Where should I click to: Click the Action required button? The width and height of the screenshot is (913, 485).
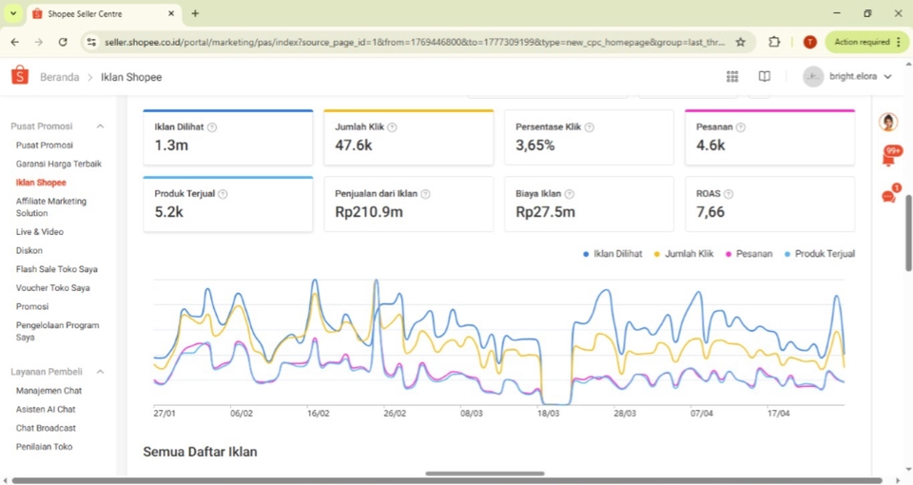coord(866,42)
